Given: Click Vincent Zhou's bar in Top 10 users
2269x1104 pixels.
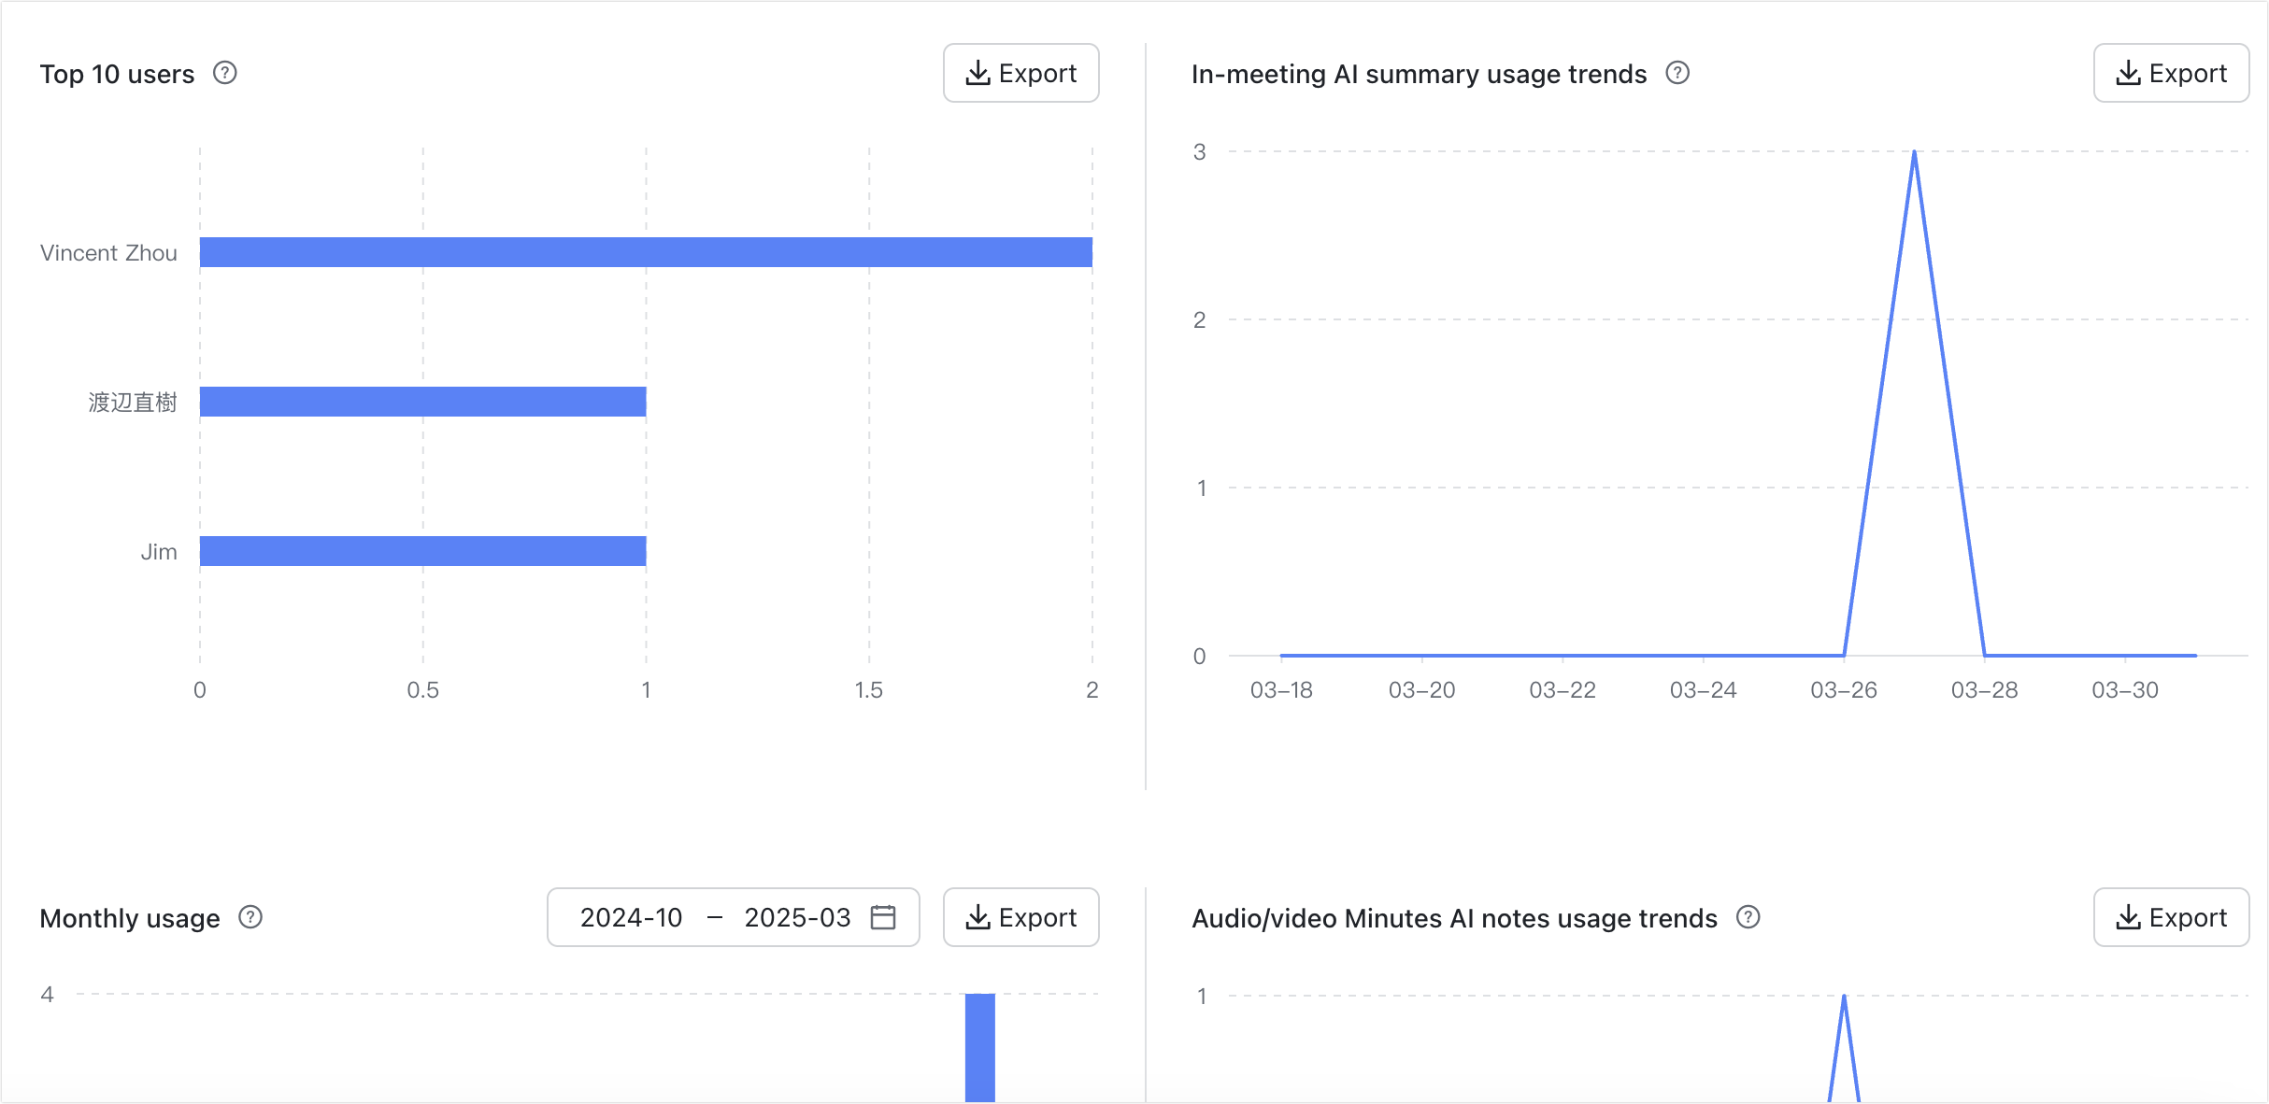Looking at the screenshot, I should pyautogui.click(x=646, y=252).
